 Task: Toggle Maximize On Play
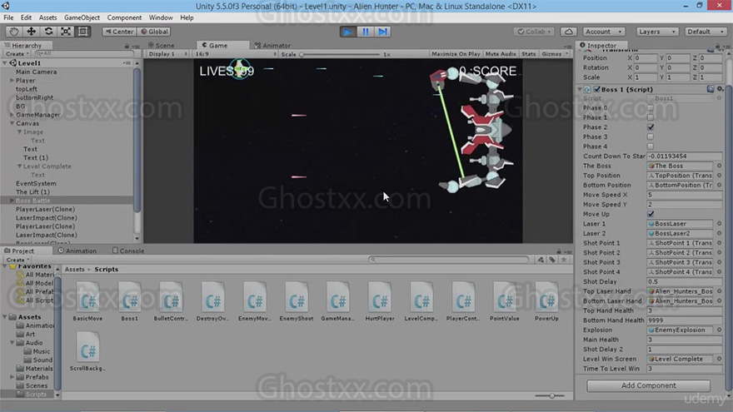456,54
